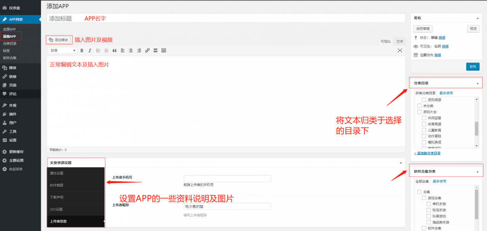Viewport: 487px width, 231px height.
Task: Check the 休闲益智 category checkbox
Action: [424, 118]
